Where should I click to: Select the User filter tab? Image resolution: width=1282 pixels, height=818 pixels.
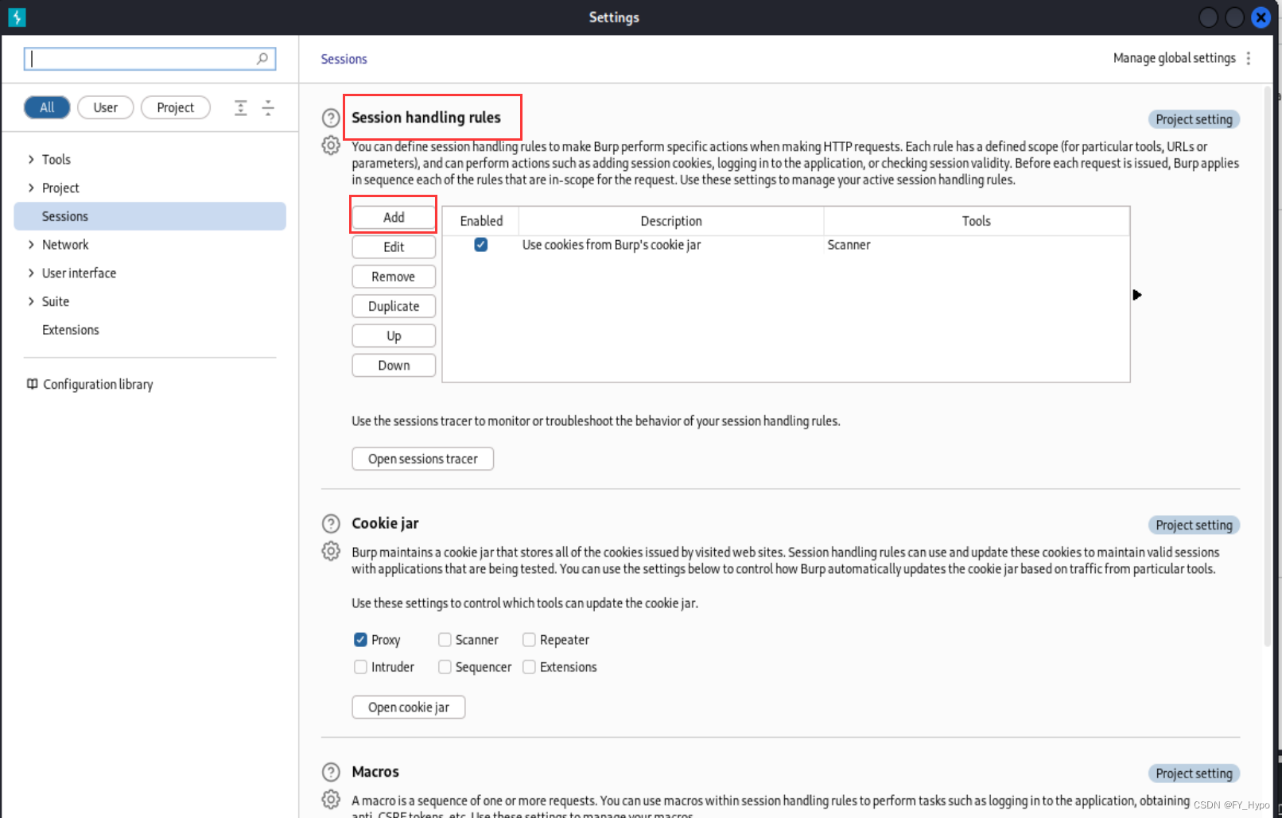point(106,107)
